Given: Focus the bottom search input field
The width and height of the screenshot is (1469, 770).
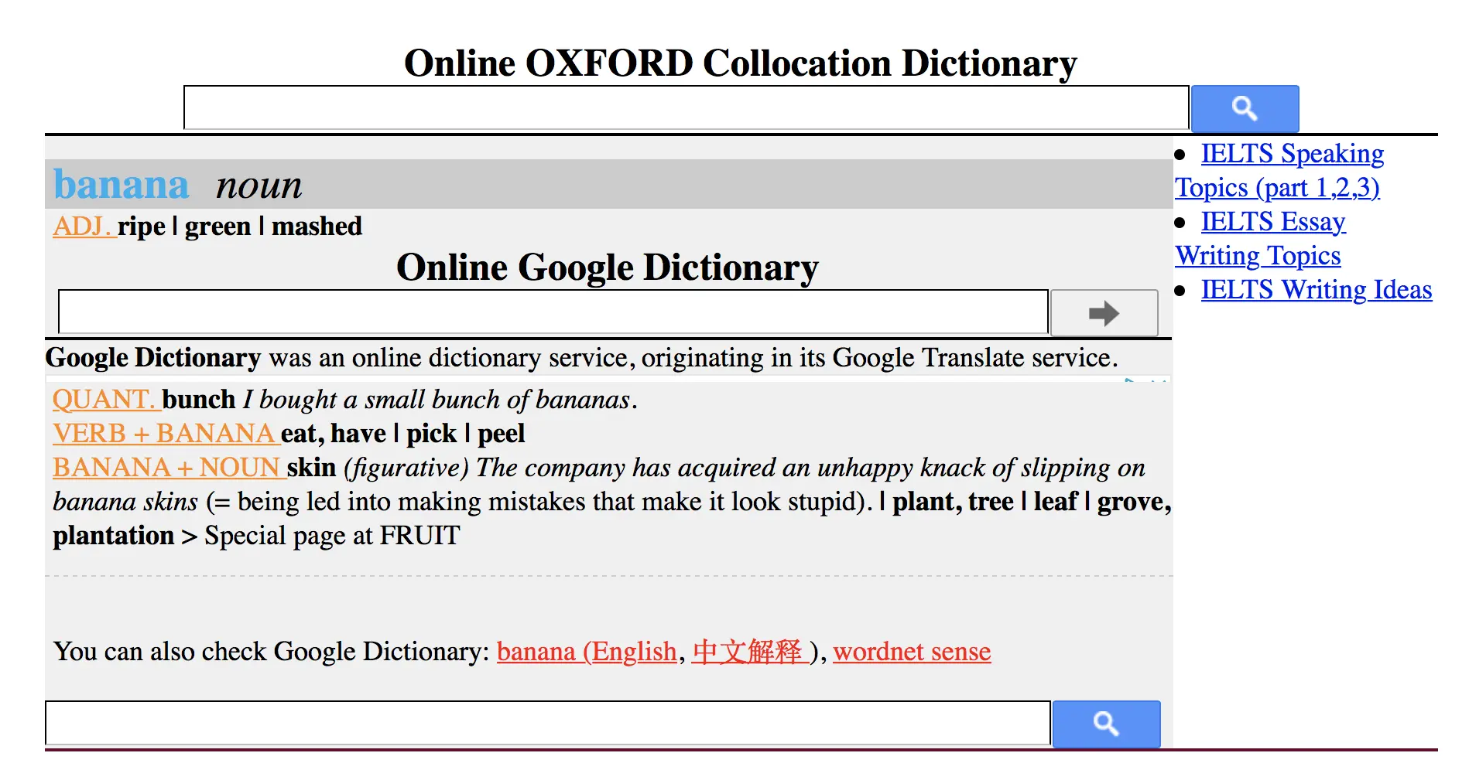Looking at the screenshot, I should point(548,723).
